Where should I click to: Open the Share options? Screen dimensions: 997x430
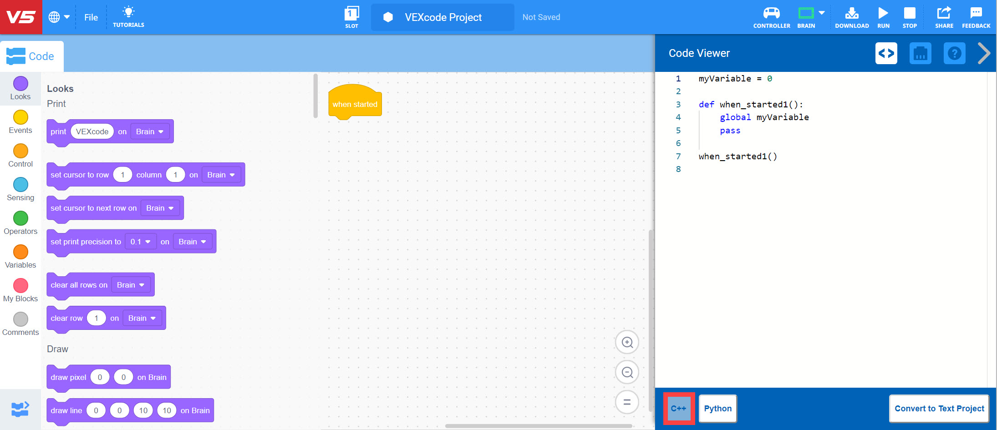[x=944, y=17]
